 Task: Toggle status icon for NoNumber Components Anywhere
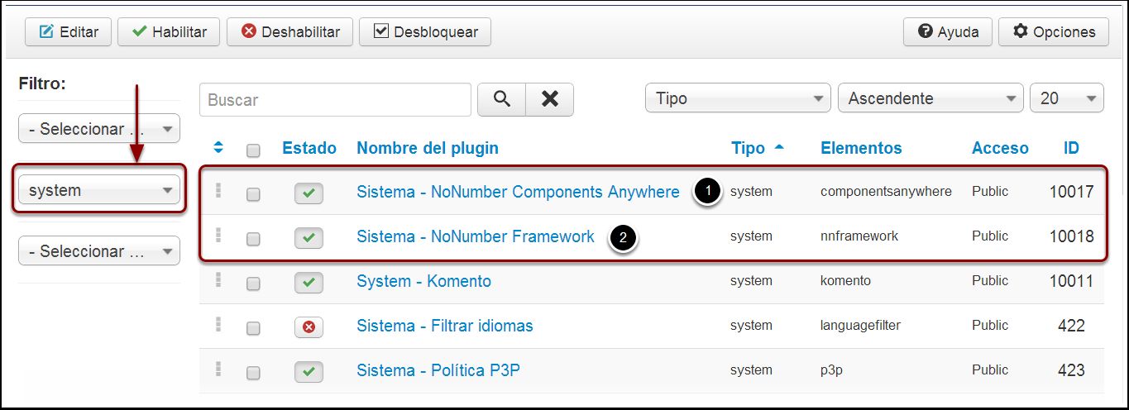[x=309, y=193]
